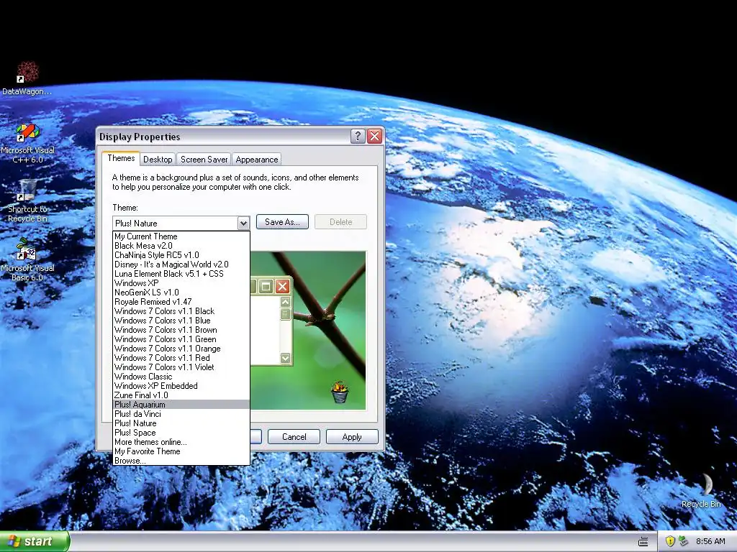Select Zune Final v1.0 theme
737x552 pixels.
(181, 395)
